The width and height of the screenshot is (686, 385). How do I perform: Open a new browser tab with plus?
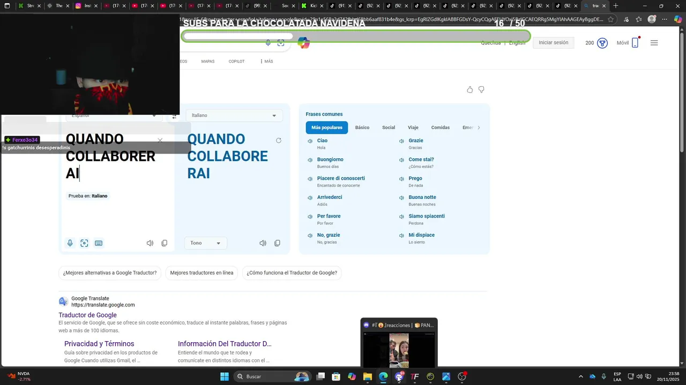tap(616, 6)
